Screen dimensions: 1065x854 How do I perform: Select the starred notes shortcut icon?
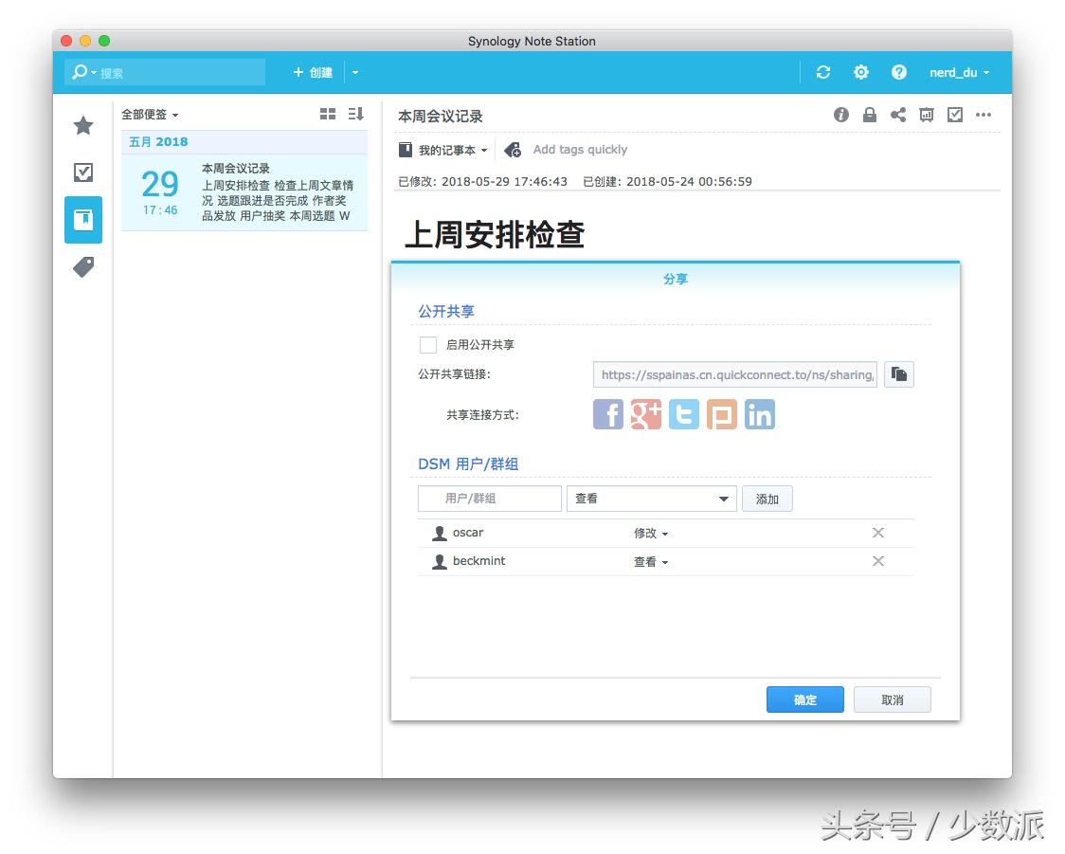(82, 125)
